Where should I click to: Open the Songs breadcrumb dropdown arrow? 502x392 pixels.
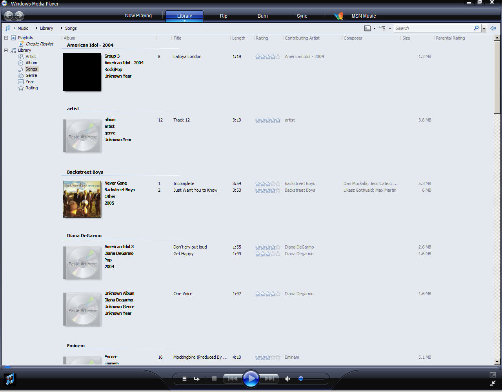click(62, 28)
